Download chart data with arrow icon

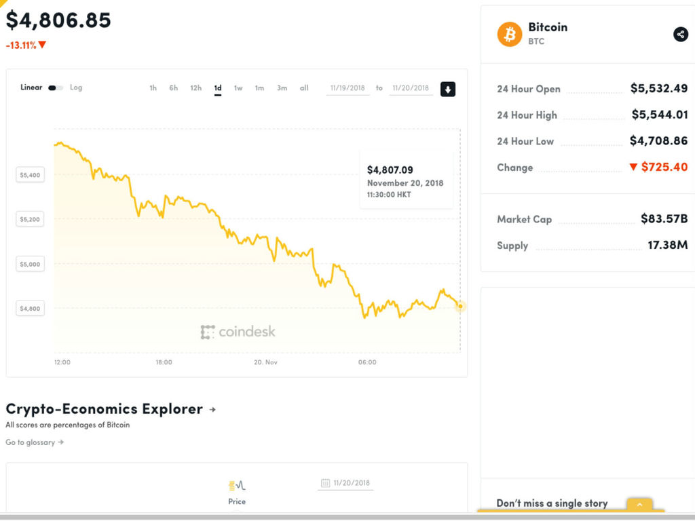coord(448,89)
